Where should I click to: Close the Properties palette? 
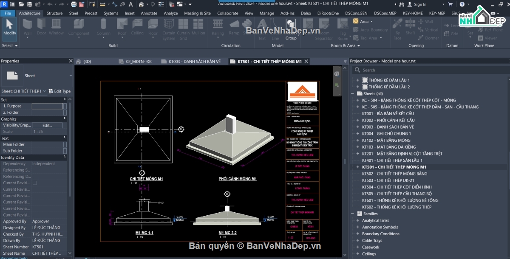point(71,61)
